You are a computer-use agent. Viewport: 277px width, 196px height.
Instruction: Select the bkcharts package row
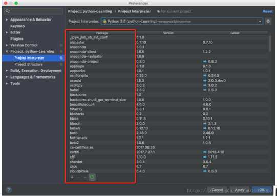pyautogui.click(x=168, y=114)
